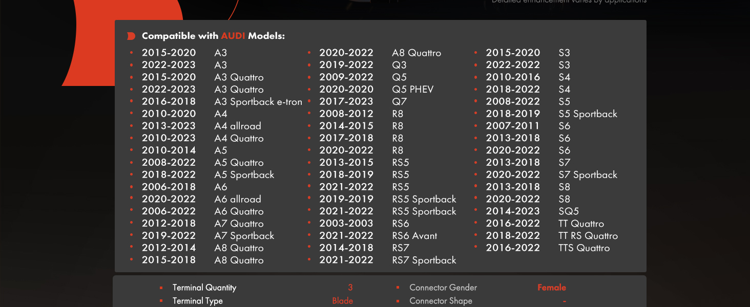Viewport: 750px width, 307px height.
Task: Click the '2007-2011' year range beside S6
Action: point(513,126)
